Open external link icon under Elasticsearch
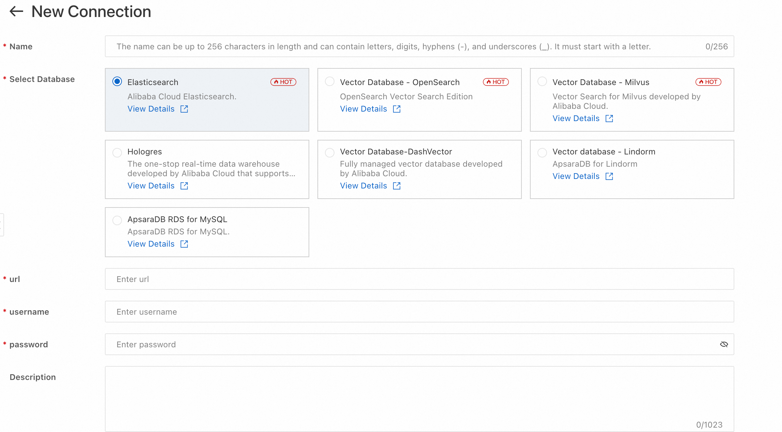This screenshot has height=432, width=782. coord(184,109)
